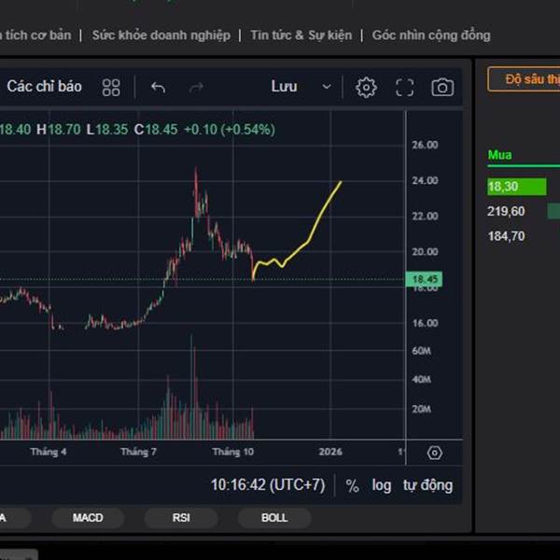The width and height of the screenshot is (560, 560).
Task: Undo last chart action arrow
Action: (x=158, y=88)
